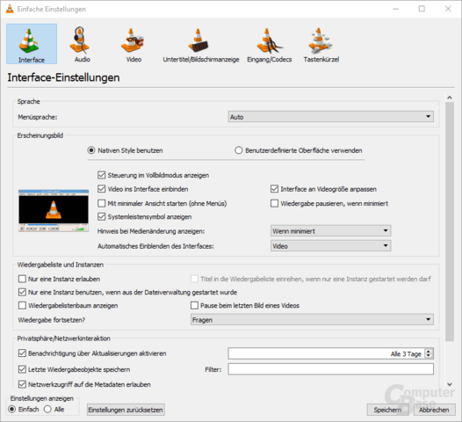Click the Filter text field
The height and width of the screenshot is (422, 462).
[330, 369]
